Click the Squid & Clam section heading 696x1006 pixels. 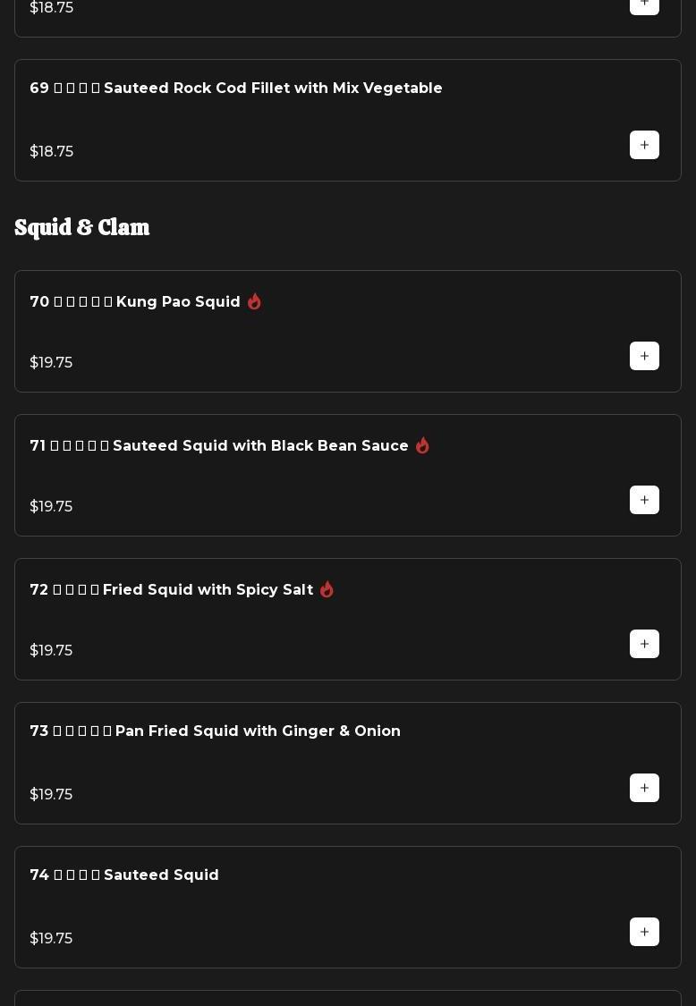point(82,228)
